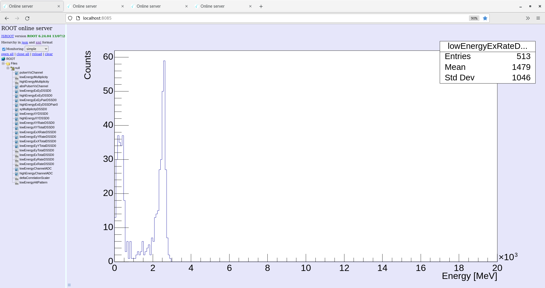Screen dimensions: 545x288
Task: Click the lowEnergyExEyDSSD0 histogram icon
Action: tap(17, 91)
